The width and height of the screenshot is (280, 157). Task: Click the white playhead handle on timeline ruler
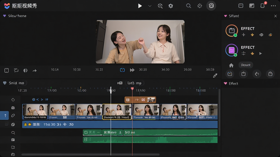111,90
